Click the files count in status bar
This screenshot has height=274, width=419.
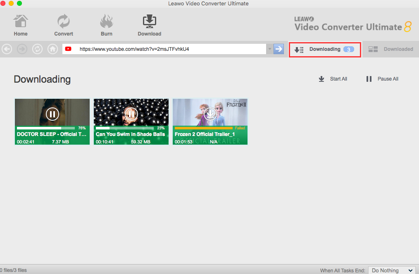click(x=13, y=270)
